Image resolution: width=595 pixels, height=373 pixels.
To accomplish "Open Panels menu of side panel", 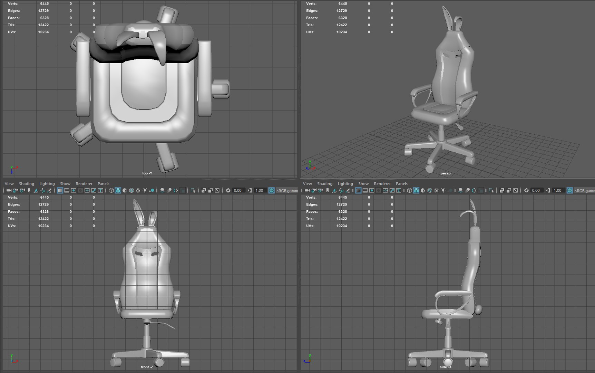I will click(402, 184).
